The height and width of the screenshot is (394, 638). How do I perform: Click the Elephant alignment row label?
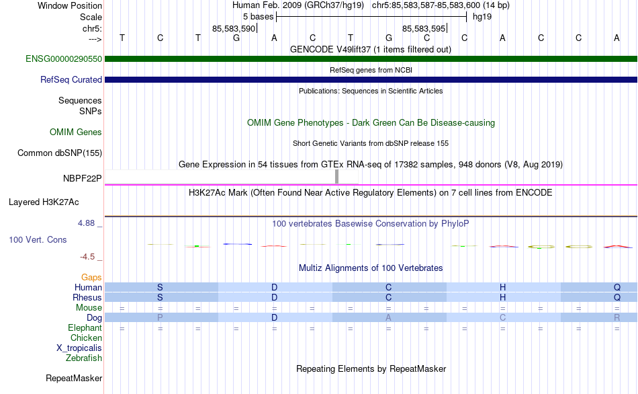pyautogui.click(x=85, y=327)
